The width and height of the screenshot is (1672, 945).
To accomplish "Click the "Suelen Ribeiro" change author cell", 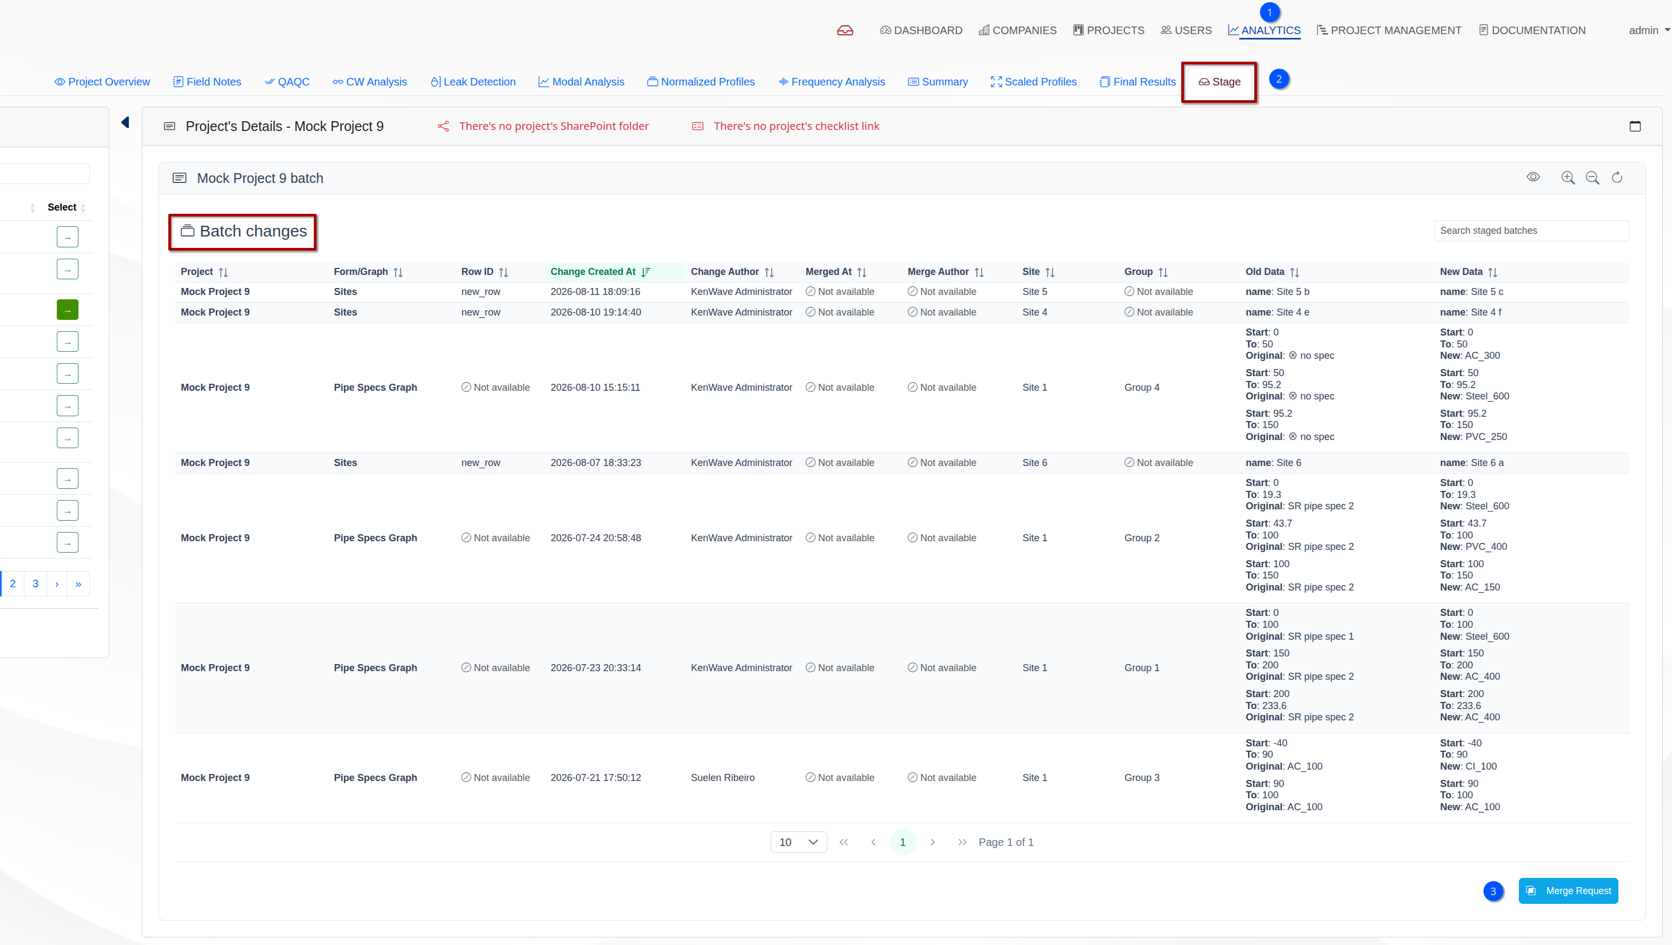I will pos(722,778).
